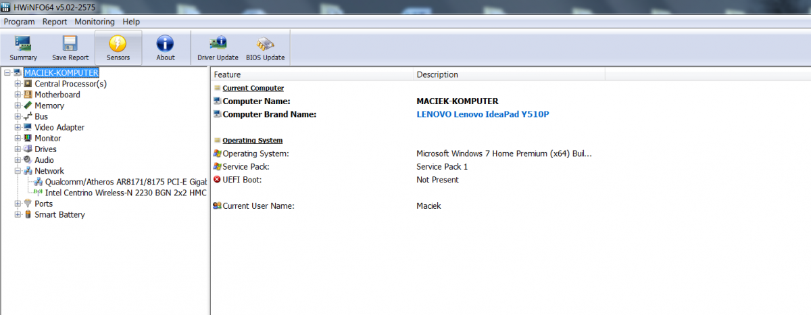The image size is (811, 315).
Task: Expand the Ports tree node
Action: [18, 203]
